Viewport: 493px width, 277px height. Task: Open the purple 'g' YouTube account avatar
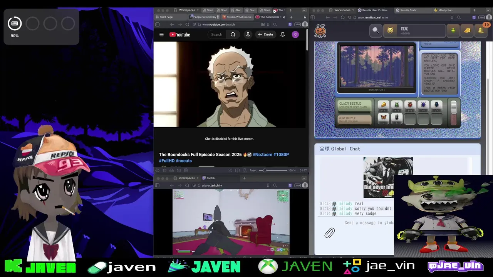[295, 35]
